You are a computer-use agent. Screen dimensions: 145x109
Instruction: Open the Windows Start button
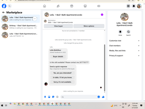click(2, 105)
